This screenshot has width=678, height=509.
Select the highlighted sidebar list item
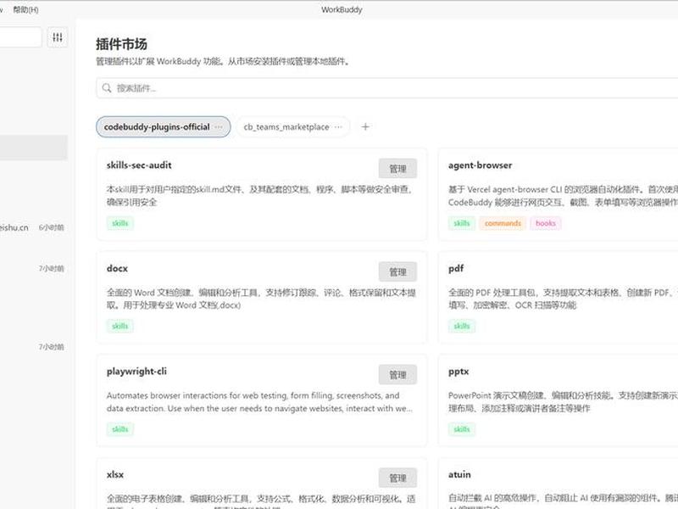pyautogui.click(x=34, y=148)
